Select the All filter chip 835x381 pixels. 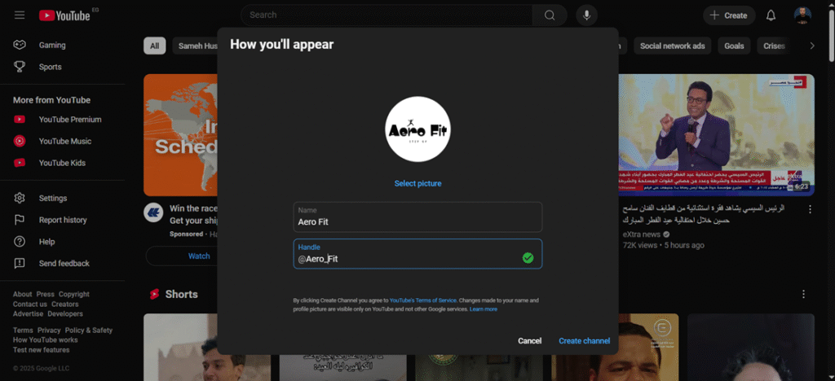pos(154,46)
